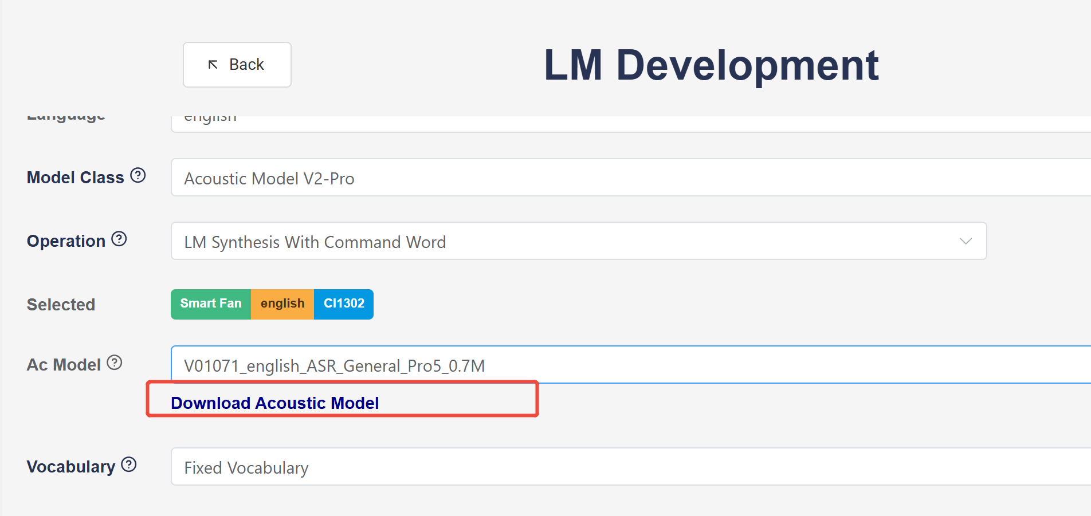Viewport: 1091px width, 516px height.
Task: Click the Operation label text
Action: tap(66, 241)
